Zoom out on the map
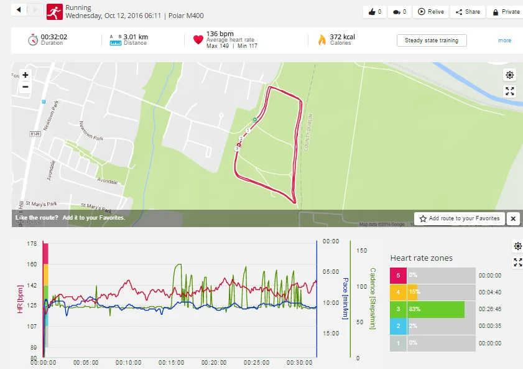This screenshot has height=369, width=523. pos(25,87)
